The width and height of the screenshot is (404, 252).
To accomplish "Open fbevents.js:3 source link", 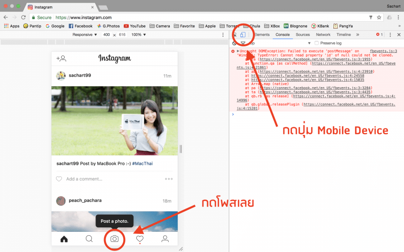I will pyautogui.click(x=383, y=51).
